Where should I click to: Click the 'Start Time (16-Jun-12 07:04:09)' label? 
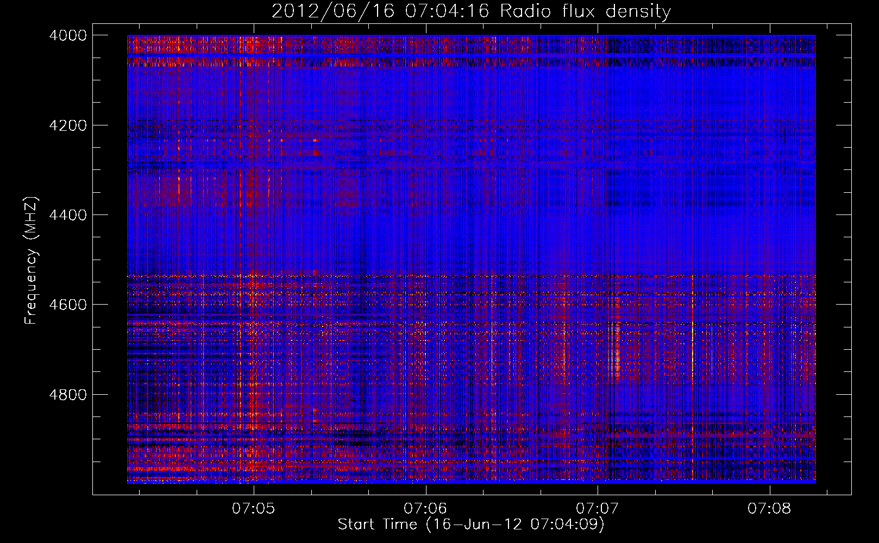tap(471, 525)
